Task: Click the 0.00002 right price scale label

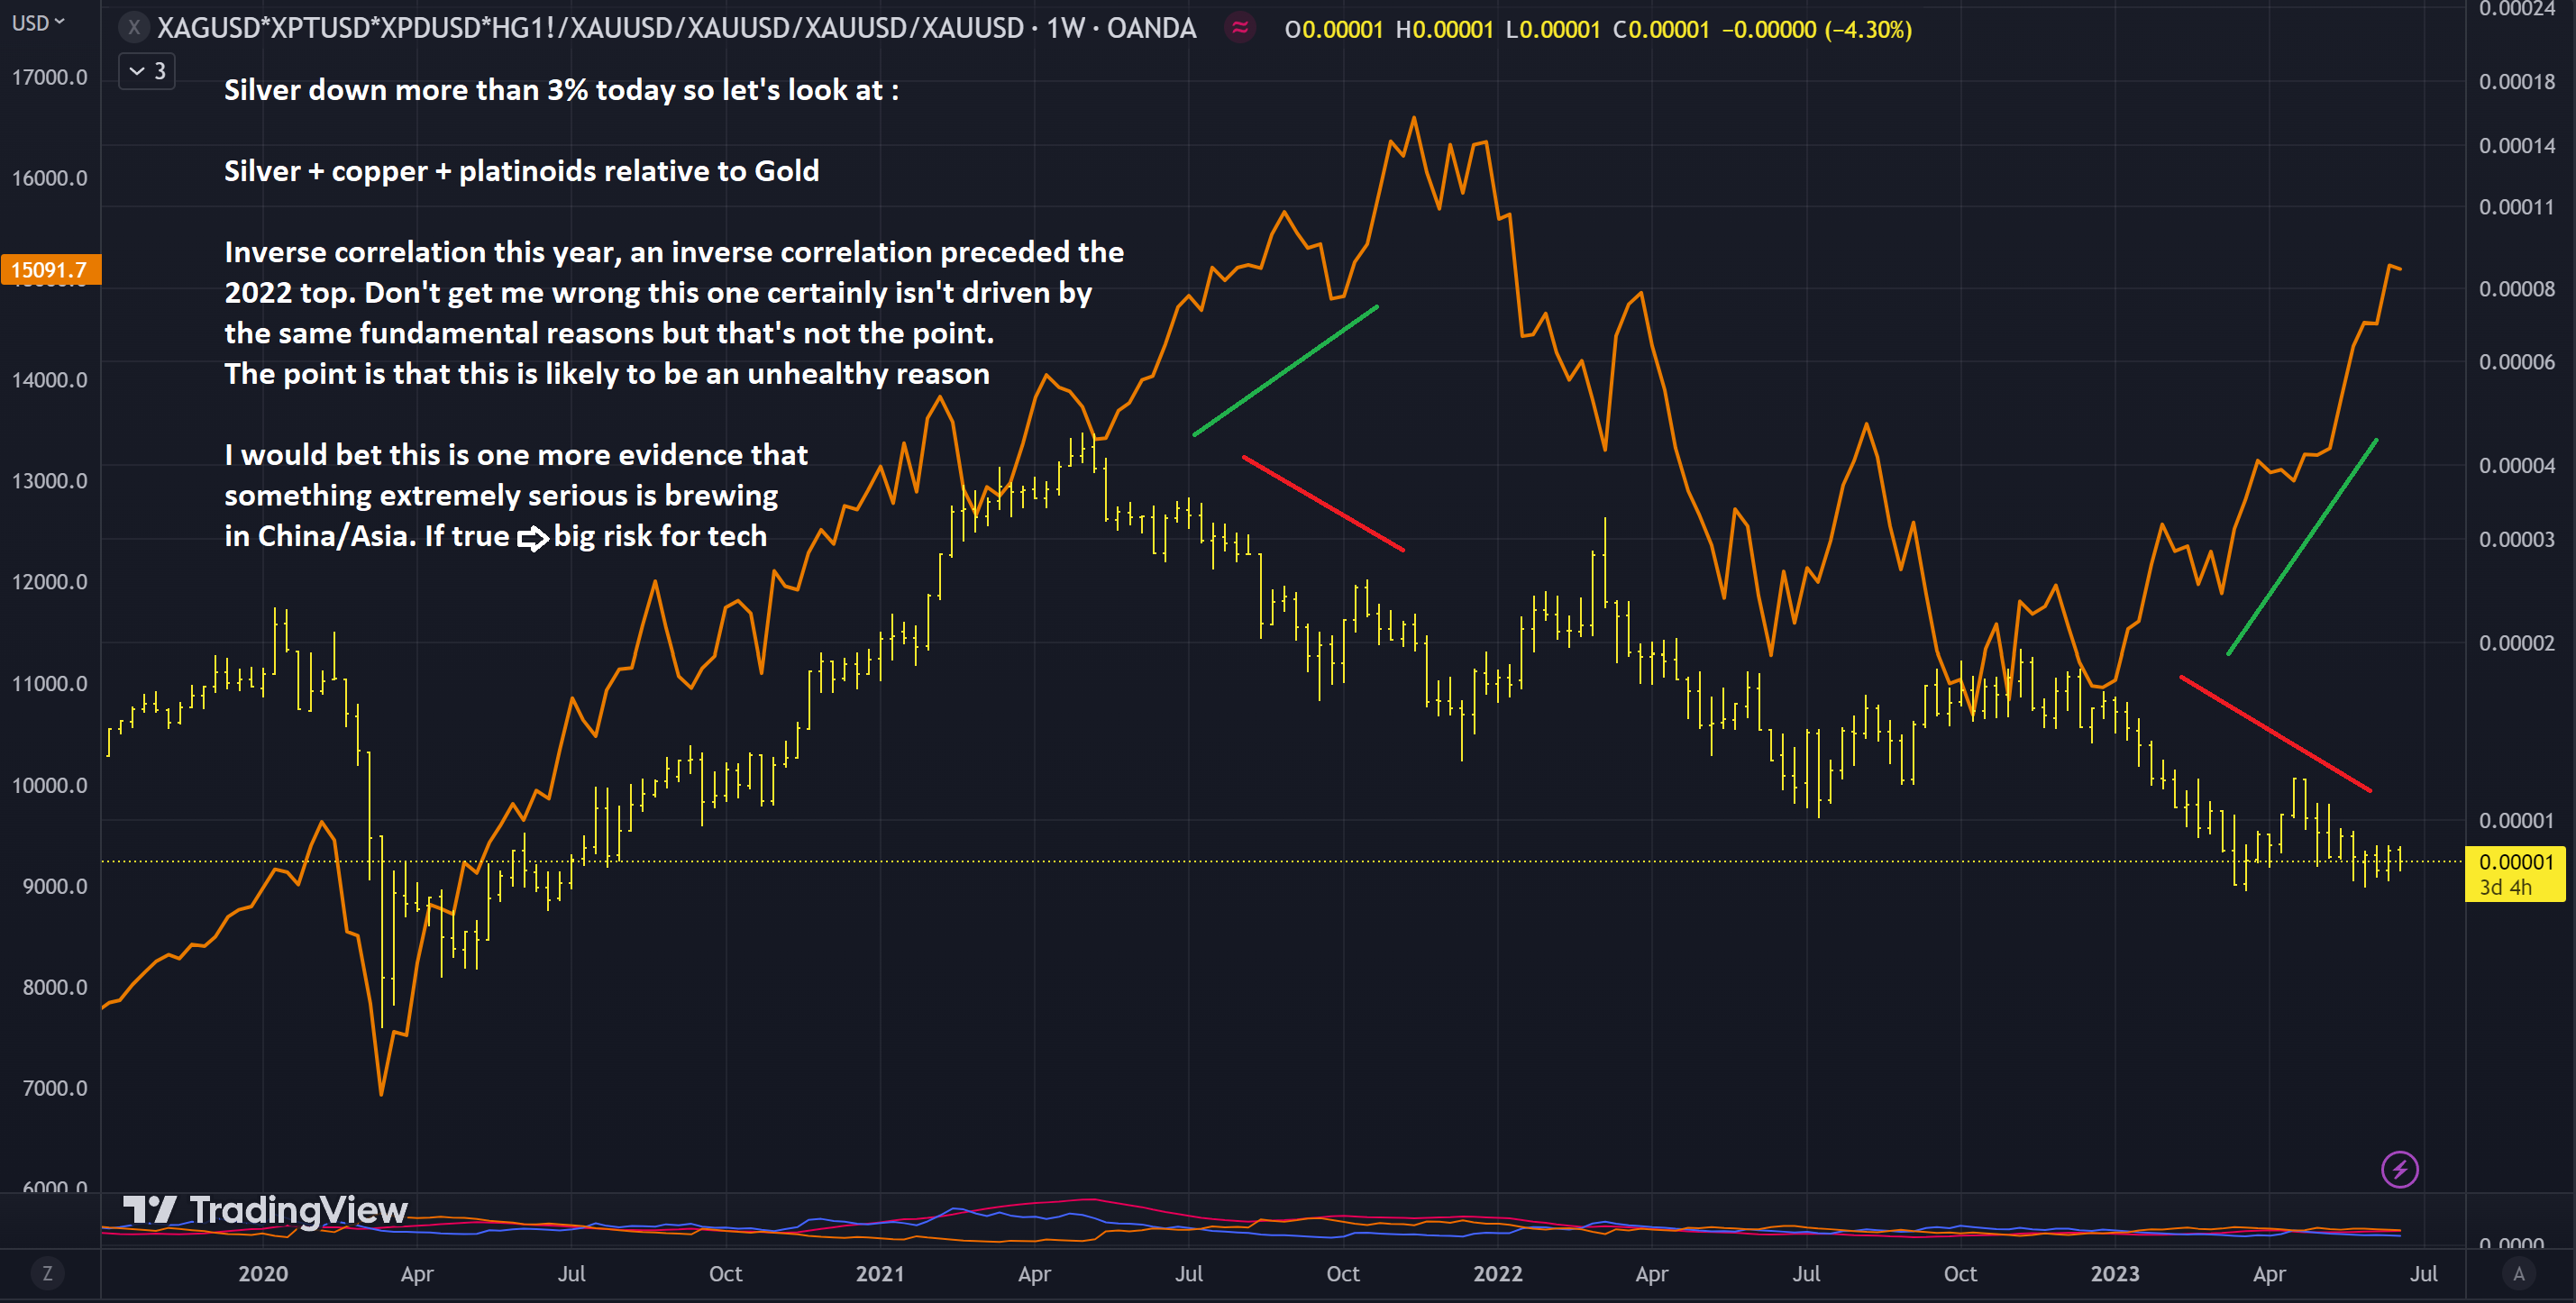Action: pos(2516,643)
